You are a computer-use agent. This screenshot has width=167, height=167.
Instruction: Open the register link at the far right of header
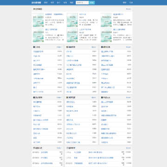pos(131,3)
